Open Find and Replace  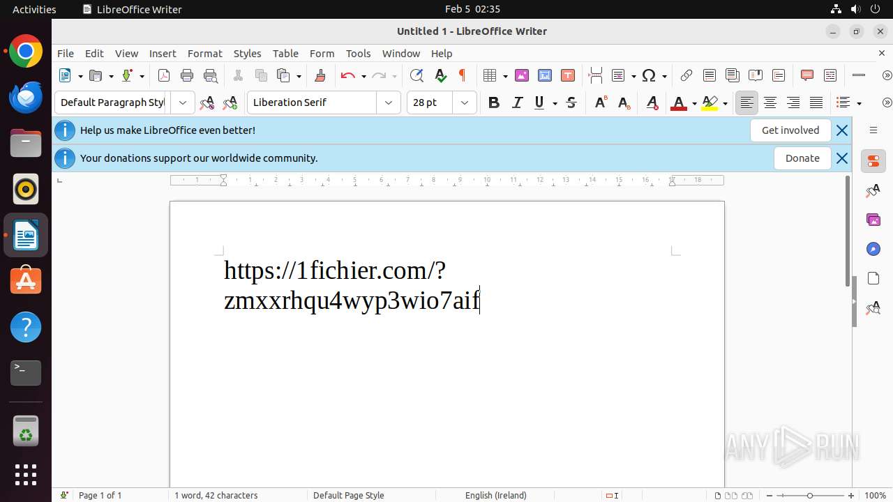tap(417, 75)
